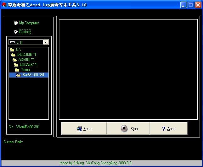Viewport: 203px width, 167px height.
Task: Click the drive icon in drive selector
Action: pos(12,42)
